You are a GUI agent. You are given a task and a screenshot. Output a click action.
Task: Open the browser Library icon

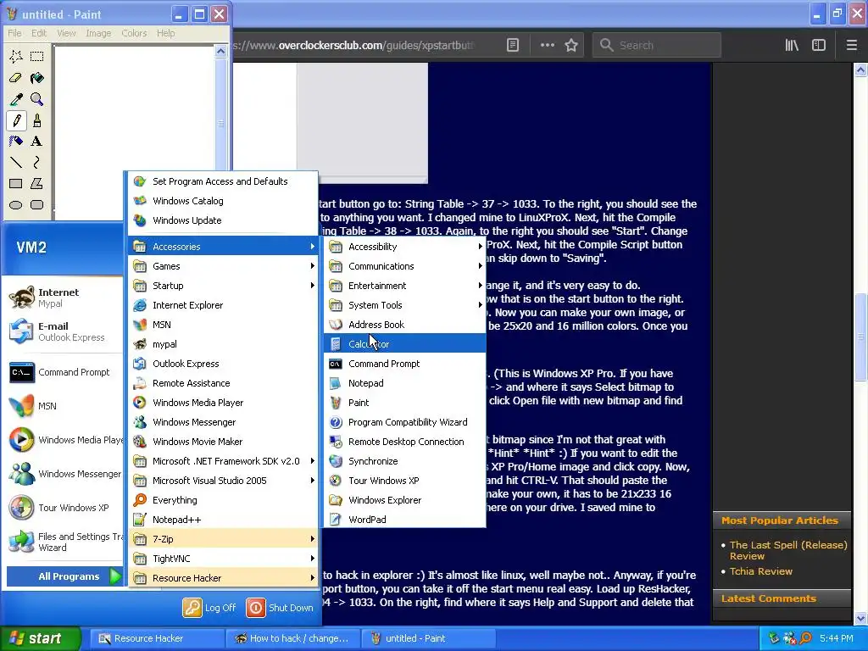792,46
